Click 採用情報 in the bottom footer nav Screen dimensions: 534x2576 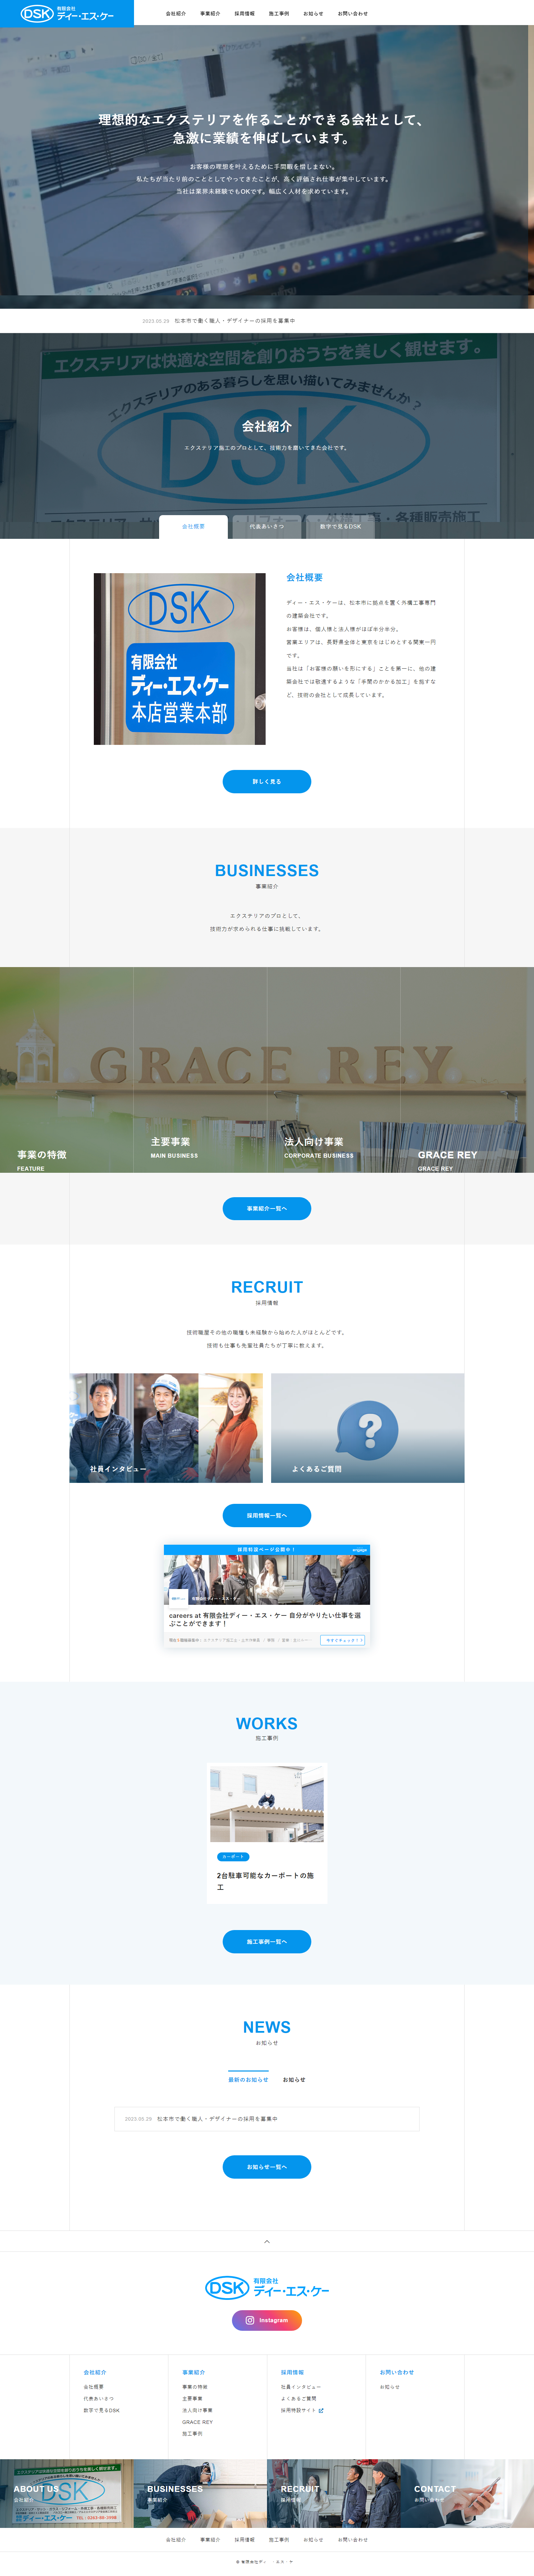(244, 2540)
